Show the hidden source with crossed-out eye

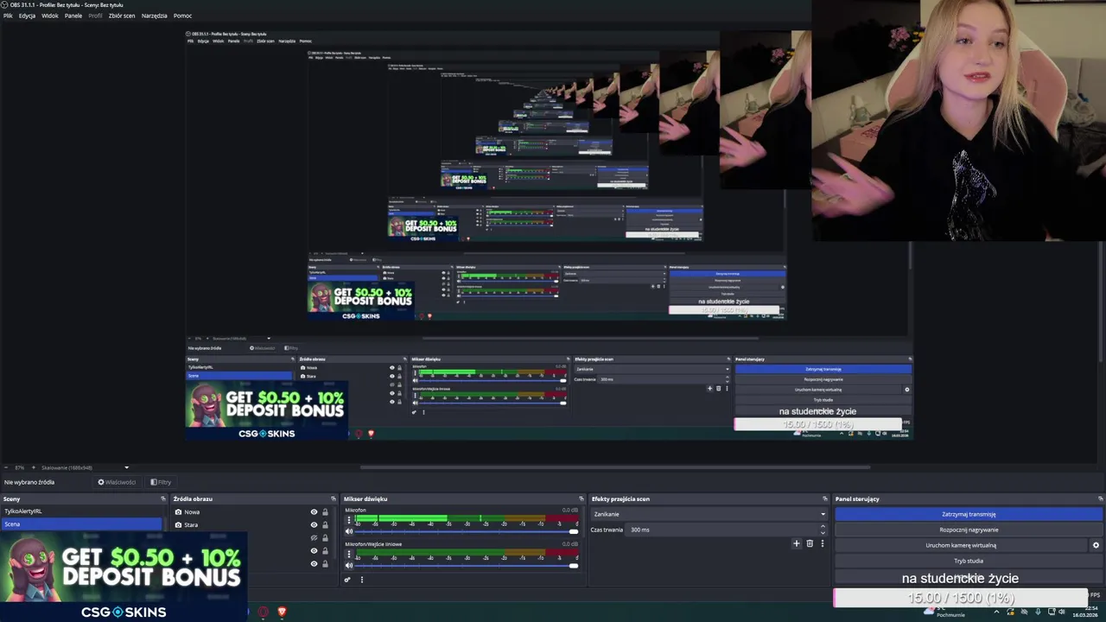click(x=314, y=537)
